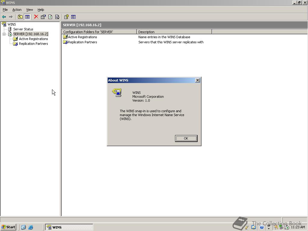Viewport: 308px width, 231px height.
Task: Click Replication Partners folder icon in list pane
Action: pos(65,42)
